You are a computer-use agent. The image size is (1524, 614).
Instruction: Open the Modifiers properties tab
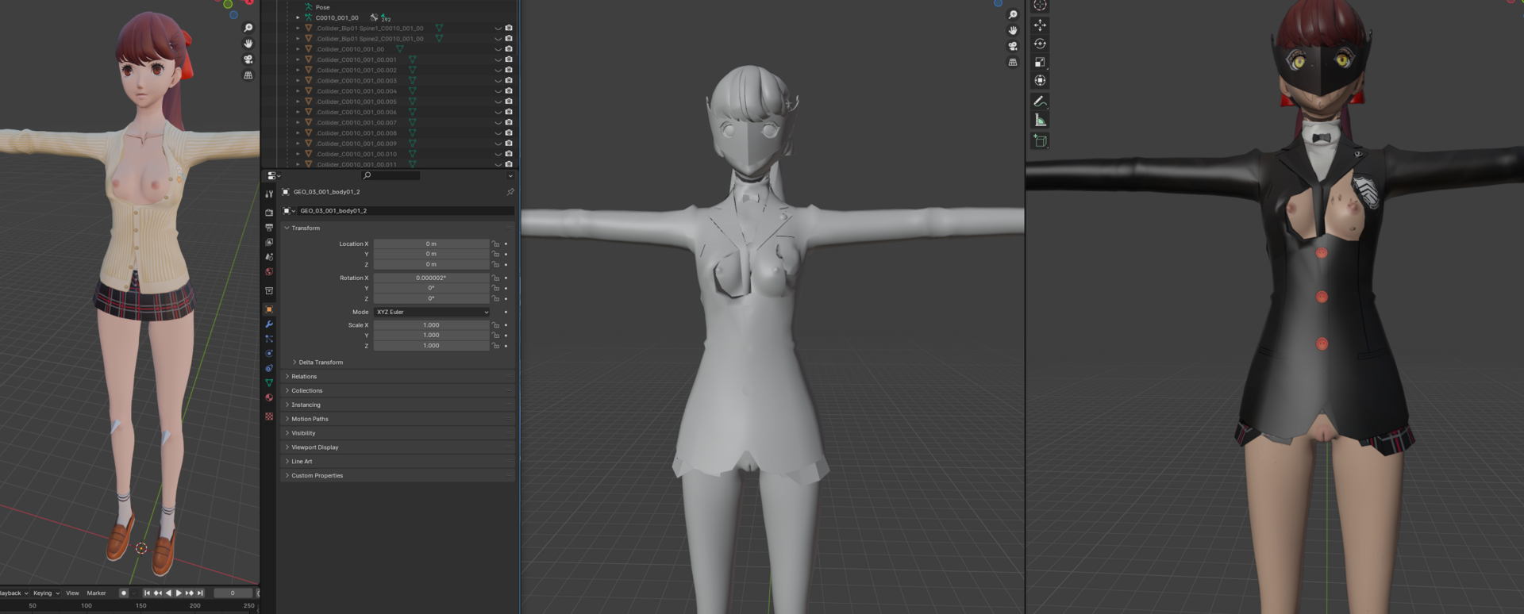click(x=269, y=324)
